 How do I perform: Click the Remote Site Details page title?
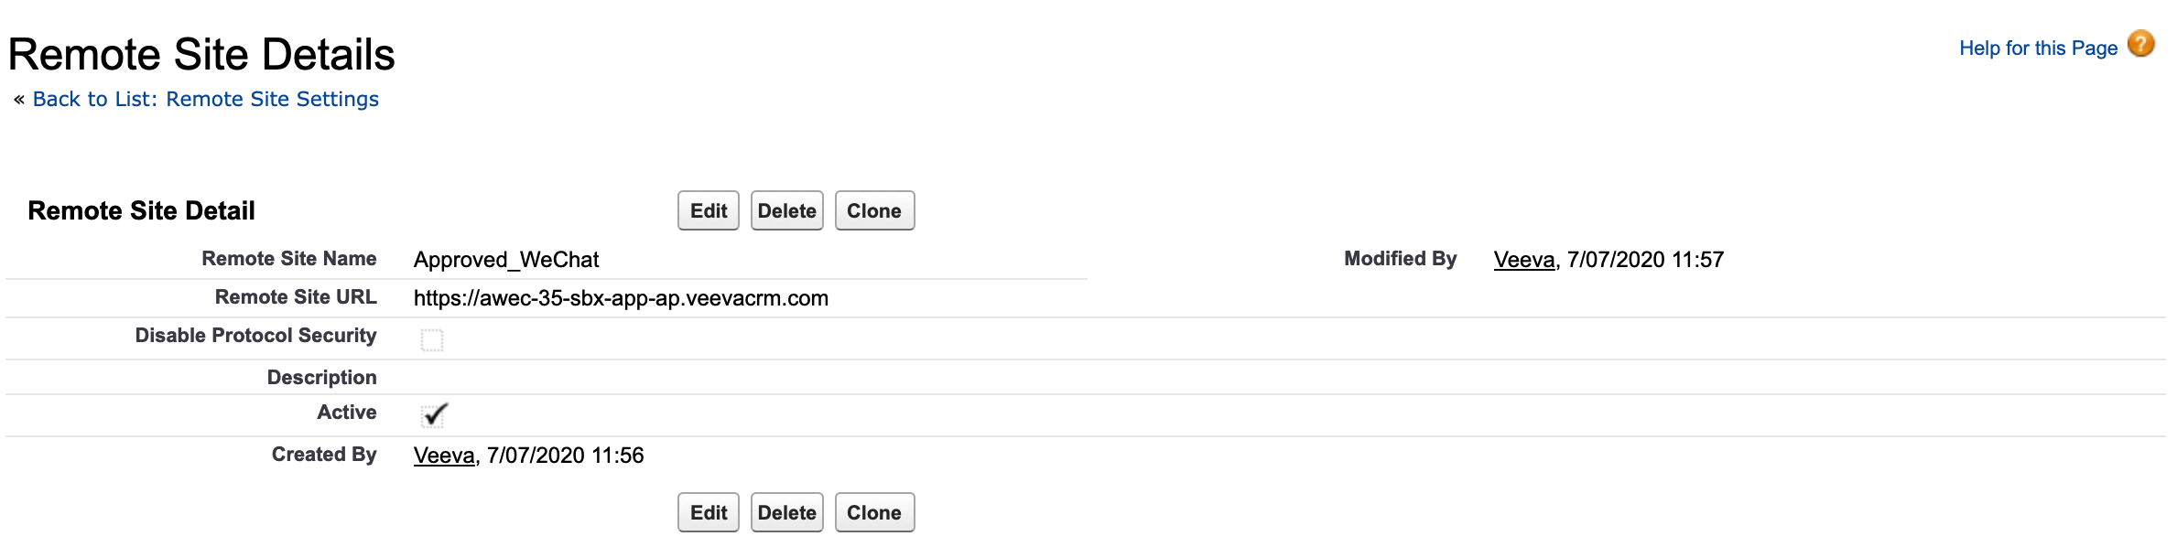pyautogui.click(x=201, y=54)
